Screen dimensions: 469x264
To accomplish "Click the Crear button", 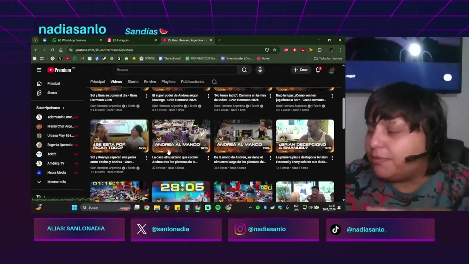I will pyautogui.click(x=300, y=70).
